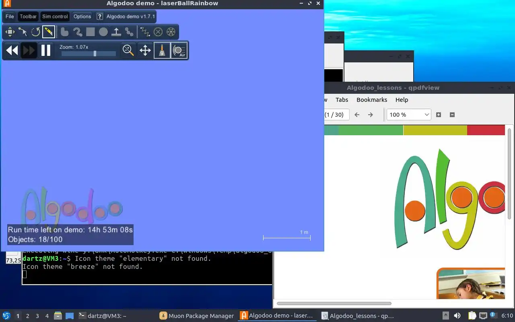Select the Polygon tool
Image resolution: width=515 pixels, height=322 pixels.
64,32
